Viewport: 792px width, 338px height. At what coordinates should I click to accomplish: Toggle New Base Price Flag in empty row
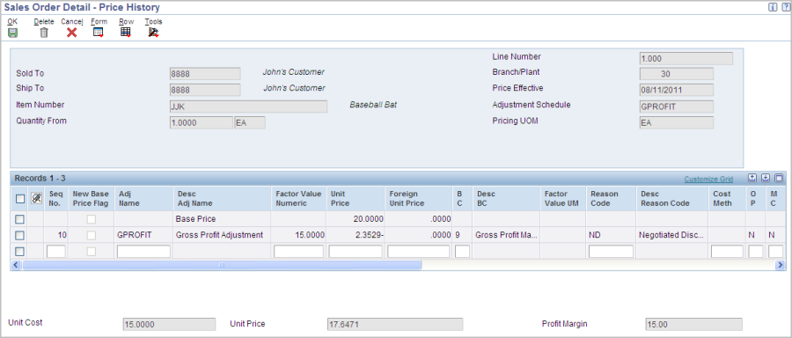(91, 251)
